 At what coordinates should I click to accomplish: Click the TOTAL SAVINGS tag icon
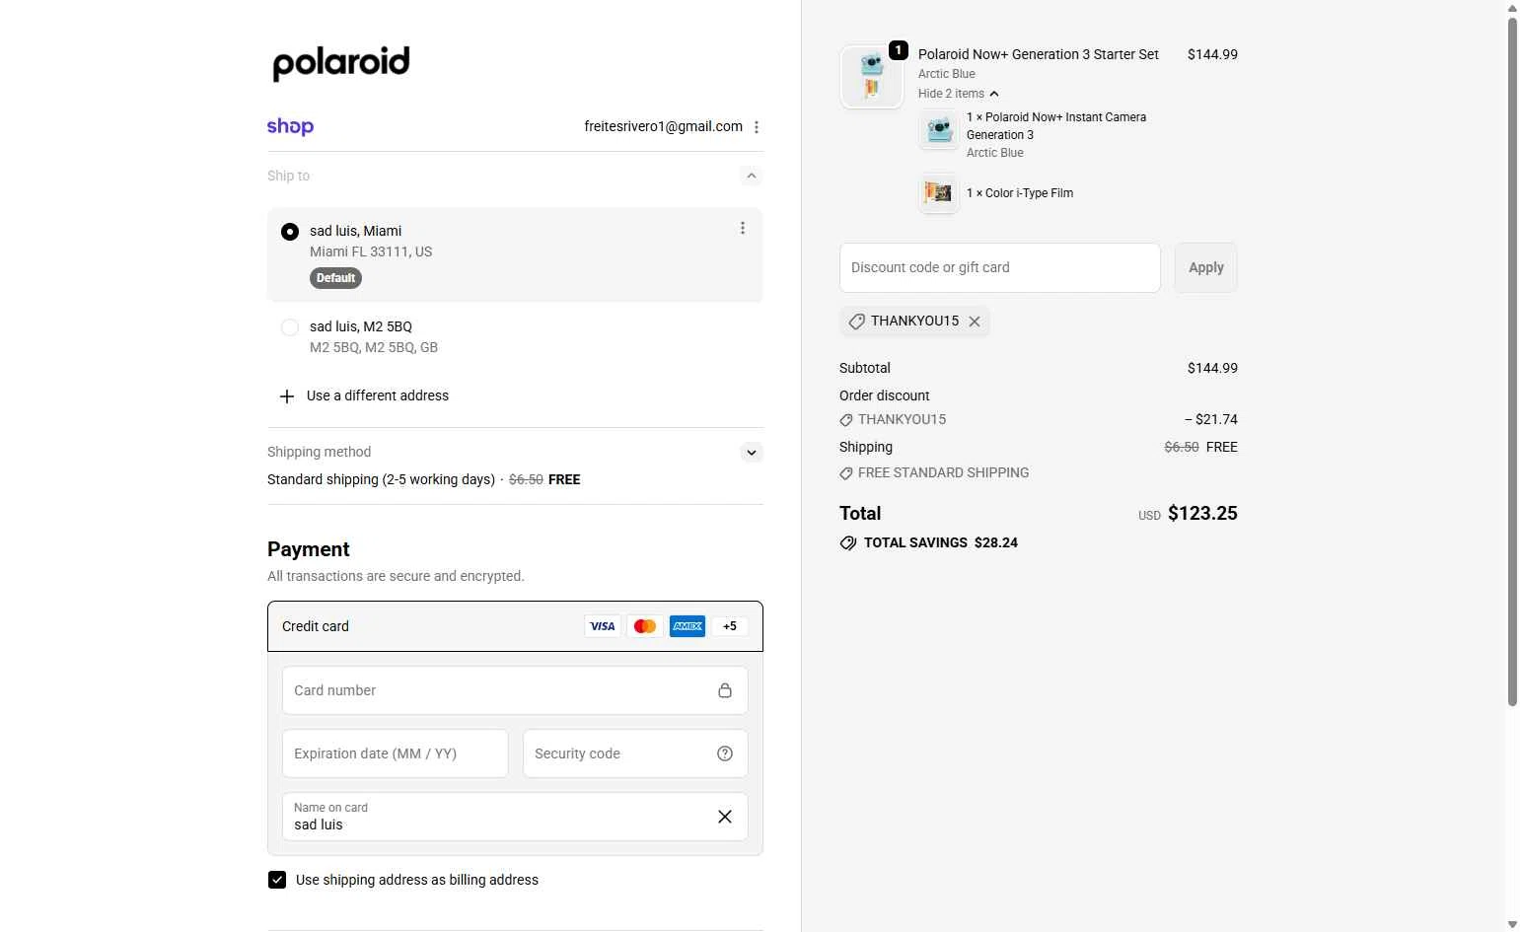coord(848,543)
